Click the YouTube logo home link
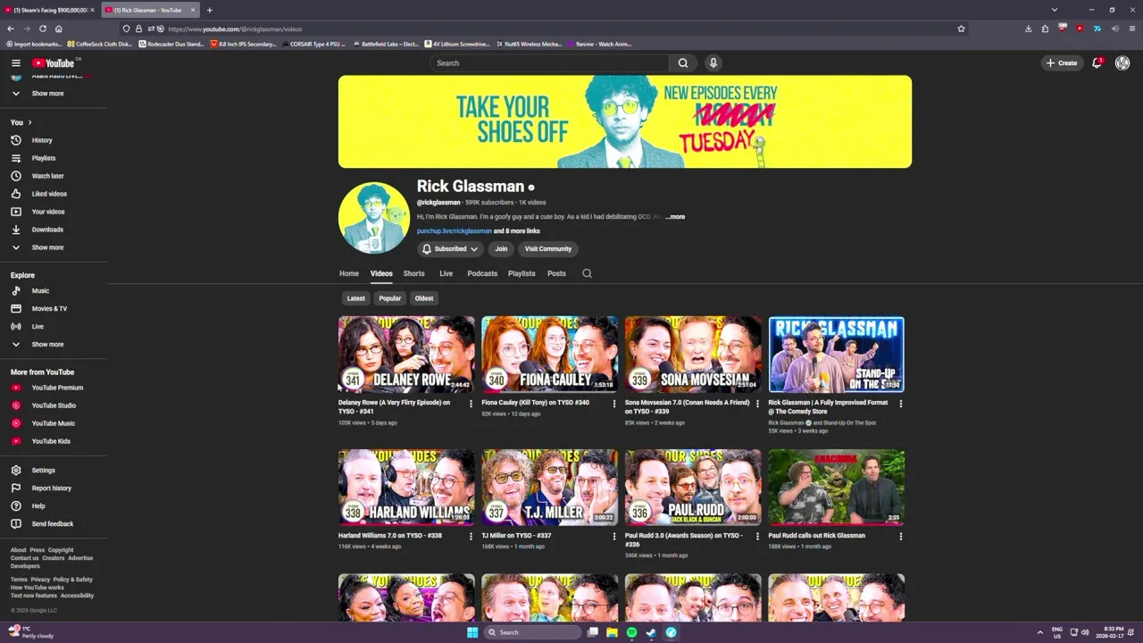 tap(54, 63)
